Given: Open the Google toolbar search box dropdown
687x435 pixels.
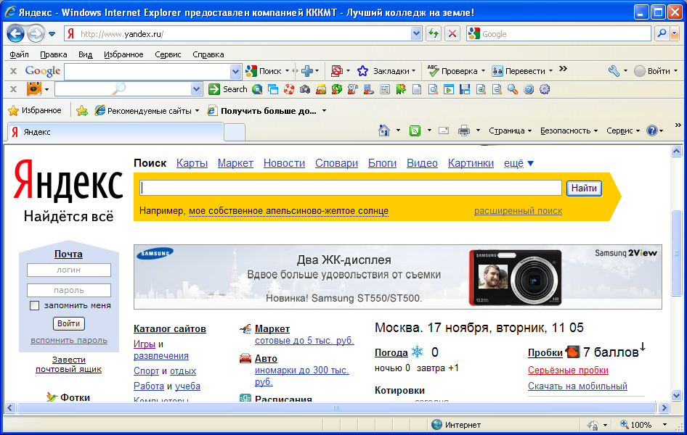Looking at the screenshot, I should 235,71.
